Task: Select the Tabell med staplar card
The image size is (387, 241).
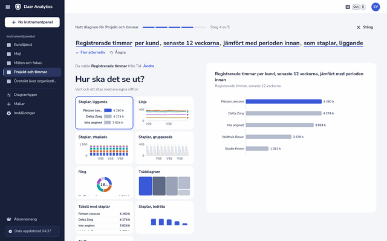Action: [x=104, y=218]
